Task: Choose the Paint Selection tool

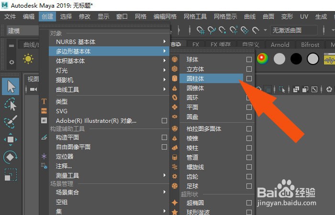Action: point(10,122)
